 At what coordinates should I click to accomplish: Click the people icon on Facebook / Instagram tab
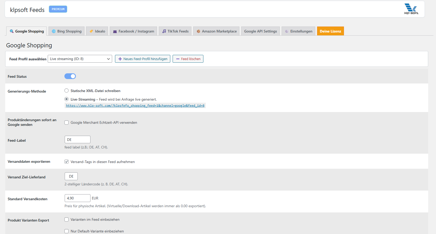coord(115,31)
